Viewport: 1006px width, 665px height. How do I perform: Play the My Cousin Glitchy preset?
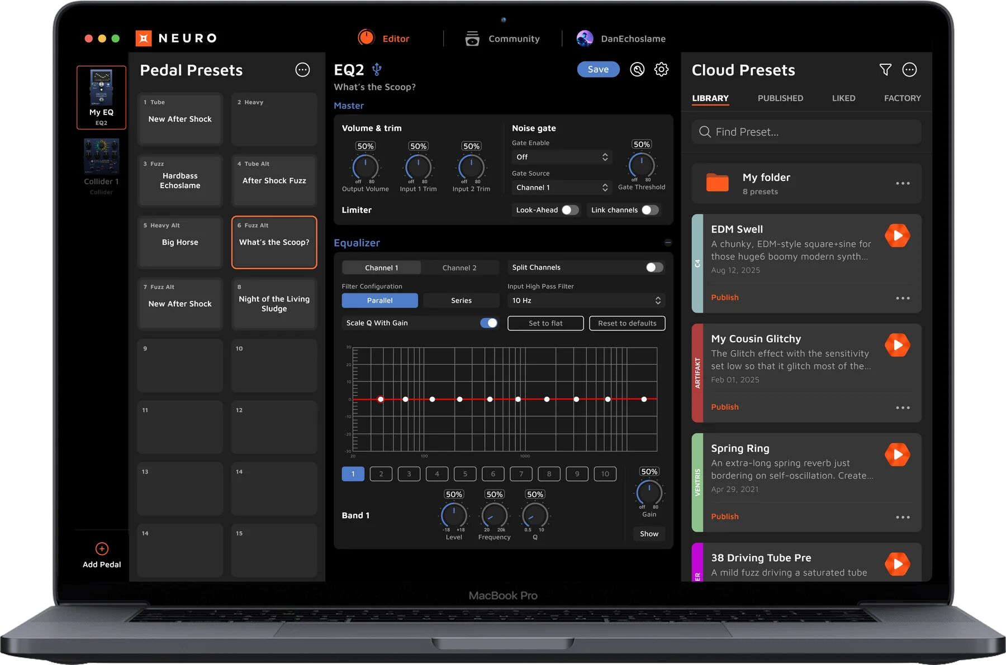pyautogui.click(x=898, y=345)
